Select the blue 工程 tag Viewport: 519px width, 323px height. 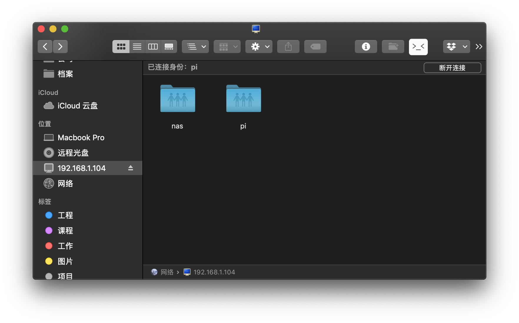[65, 215]
